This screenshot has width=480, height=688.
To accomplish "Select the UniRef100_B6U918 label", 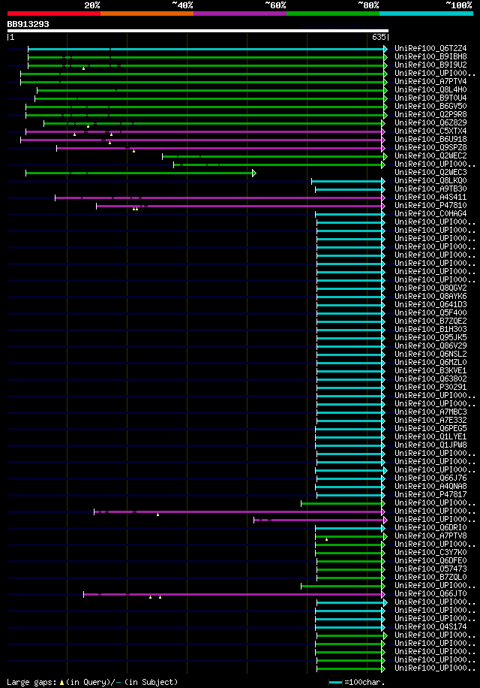I will tap(430, 139).
